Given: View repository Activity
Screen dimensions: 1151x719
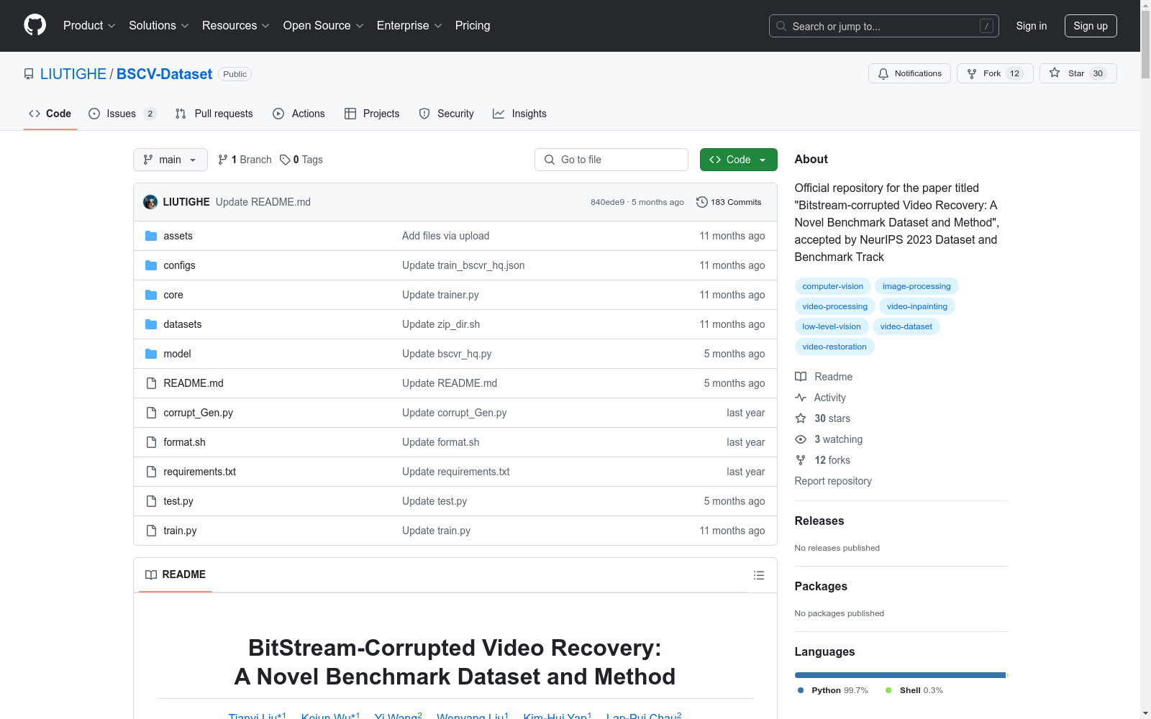Looking at the screenshot, I should pyautogui.click(x=820, y=398).
